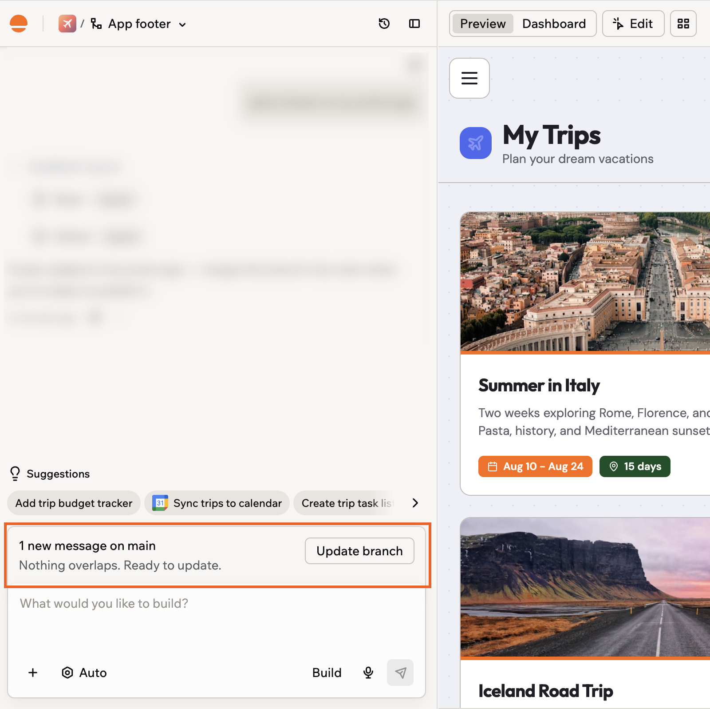Open version history clock icon
The height and width of the screenshot is (709, 710).
pyautogui.click(x=384, y=24)
